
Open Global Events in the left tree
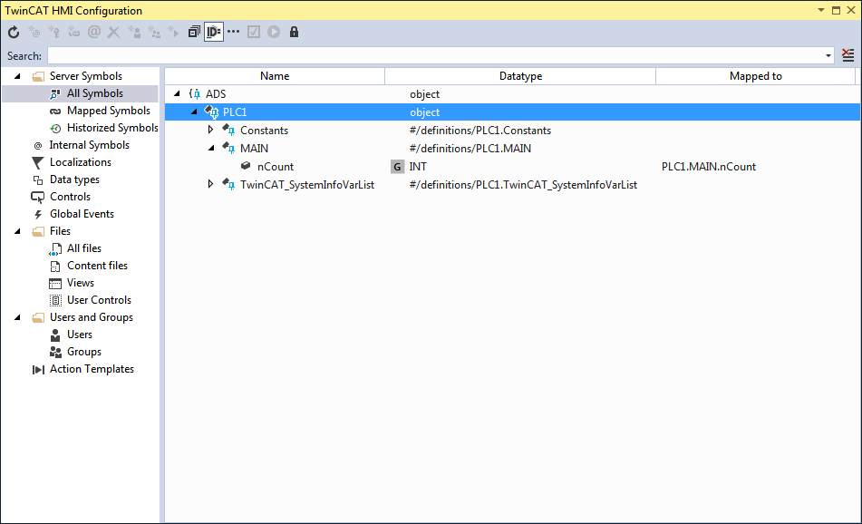coord(82,215)
